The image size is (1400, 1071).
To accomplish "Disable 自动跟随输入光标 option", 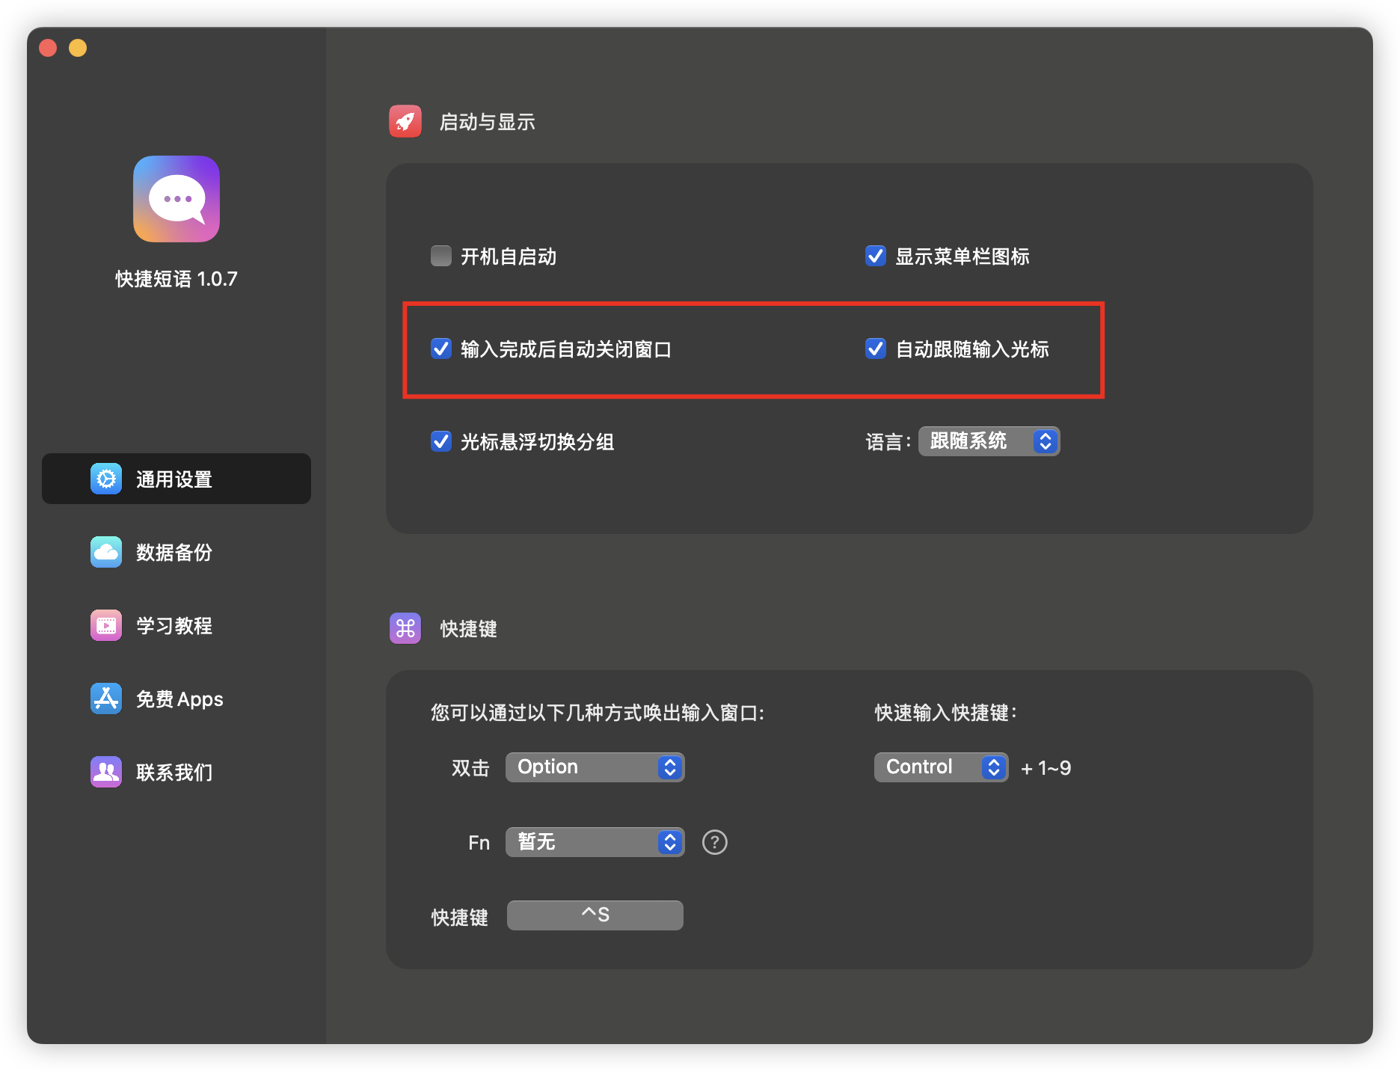I will (876, 349).
